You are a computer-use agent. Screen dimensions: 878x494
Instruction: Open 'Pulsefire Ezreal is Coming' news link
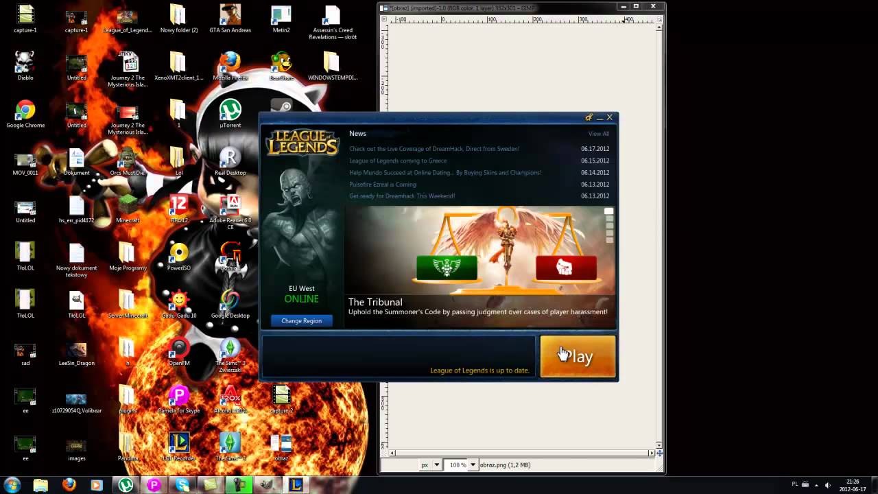(383, 185)
